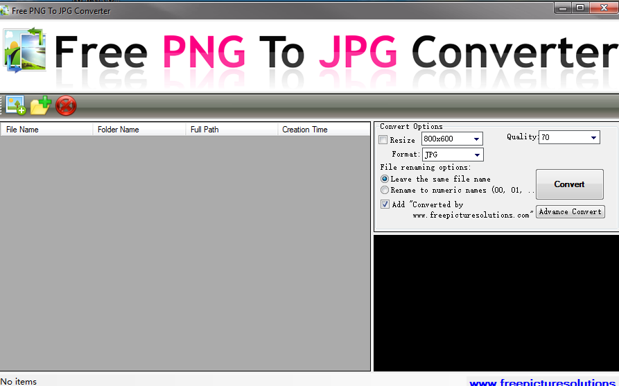Viewport: 619px width, 386px height.
Task: Click the "No items" status text
Action: pos(19,381)
